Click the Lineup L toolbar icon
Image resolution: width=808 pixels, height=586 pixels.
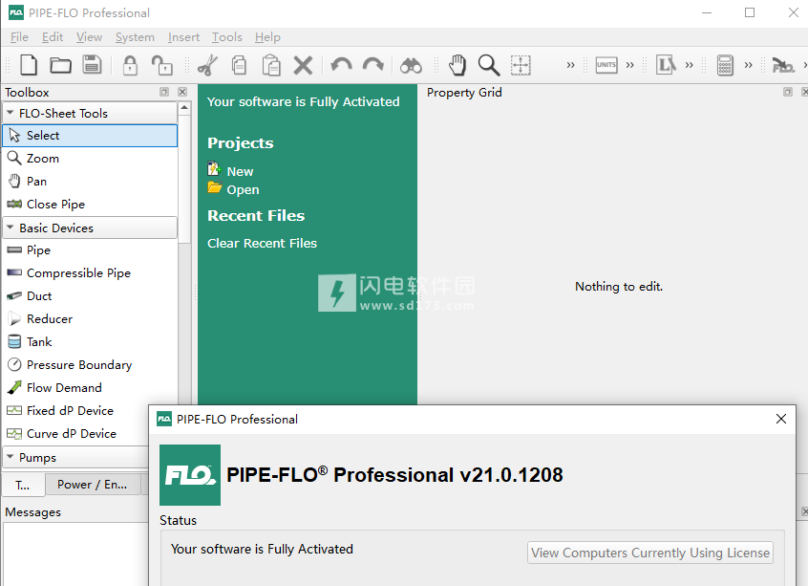(666, 65)
